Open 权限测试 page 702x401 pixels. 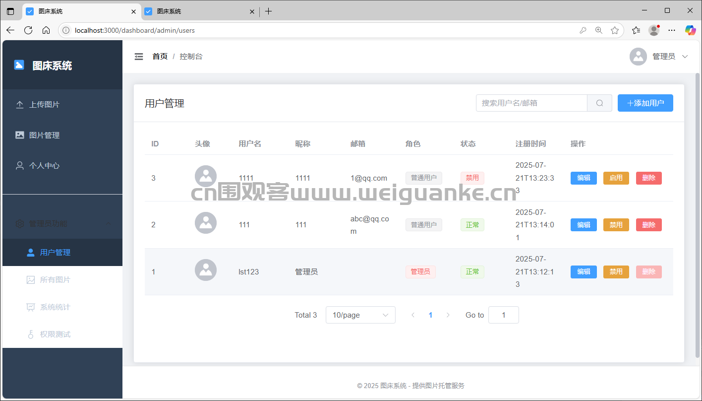click(62, 334)
